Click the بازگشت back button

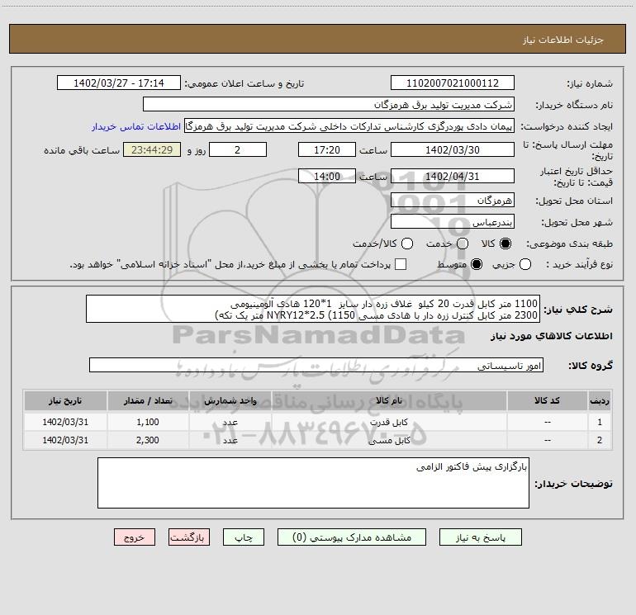189,537
